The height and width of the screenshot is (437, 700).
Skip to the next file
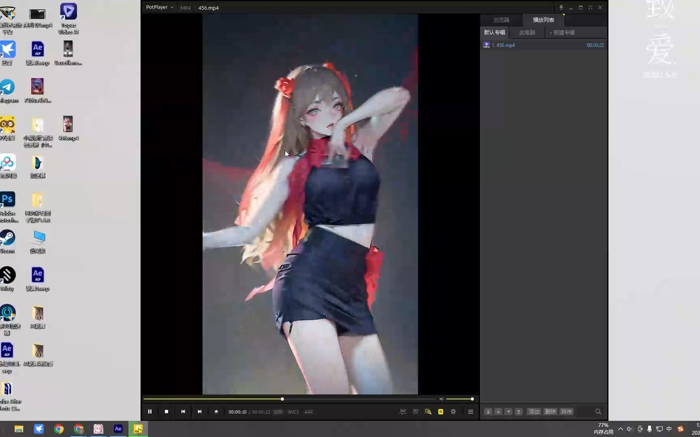[x=200, y=412]
